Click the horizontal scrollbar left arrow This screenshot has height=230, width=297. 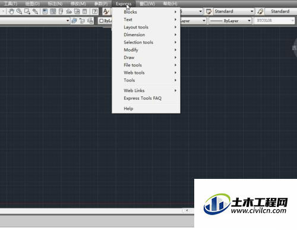point(187,210)
